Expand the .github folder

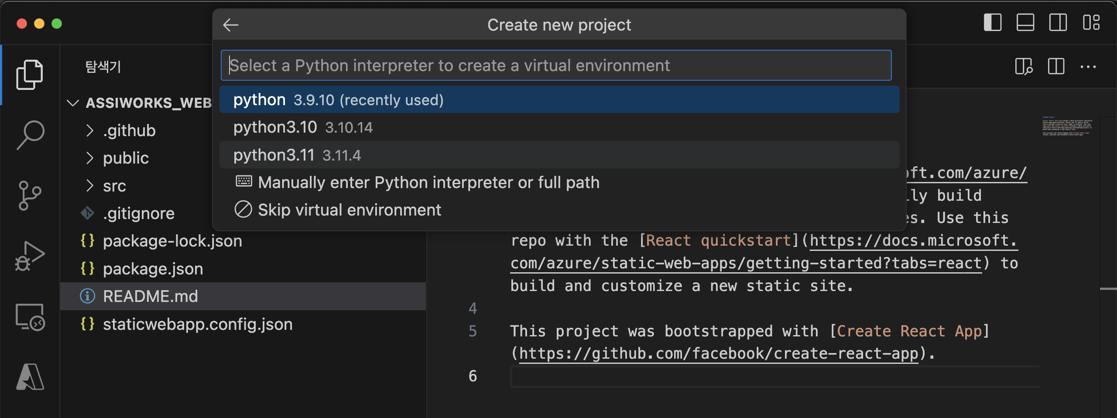[x=129, y=130]
